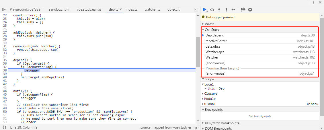Viewport: 324px width, 130px height.
Task: Expand the Watch section
Action: 209,24
